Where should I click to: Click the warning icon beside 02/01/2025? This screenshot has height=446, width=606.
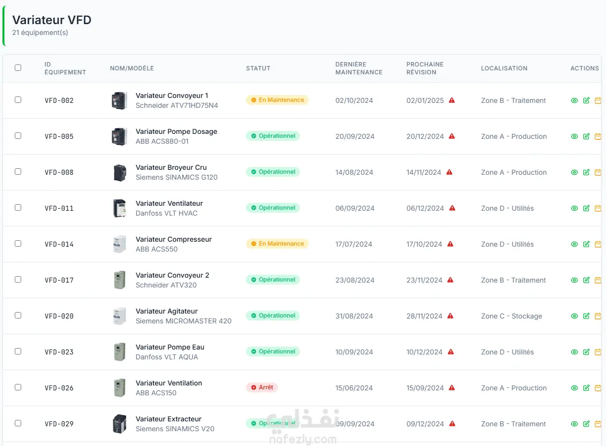[x=452, y=100]
